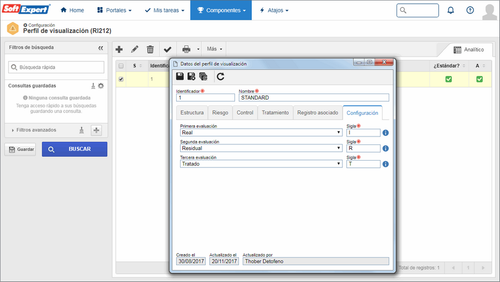Open the Atajos menu
This screenshot has height=282, width=500.
(274, 10)
